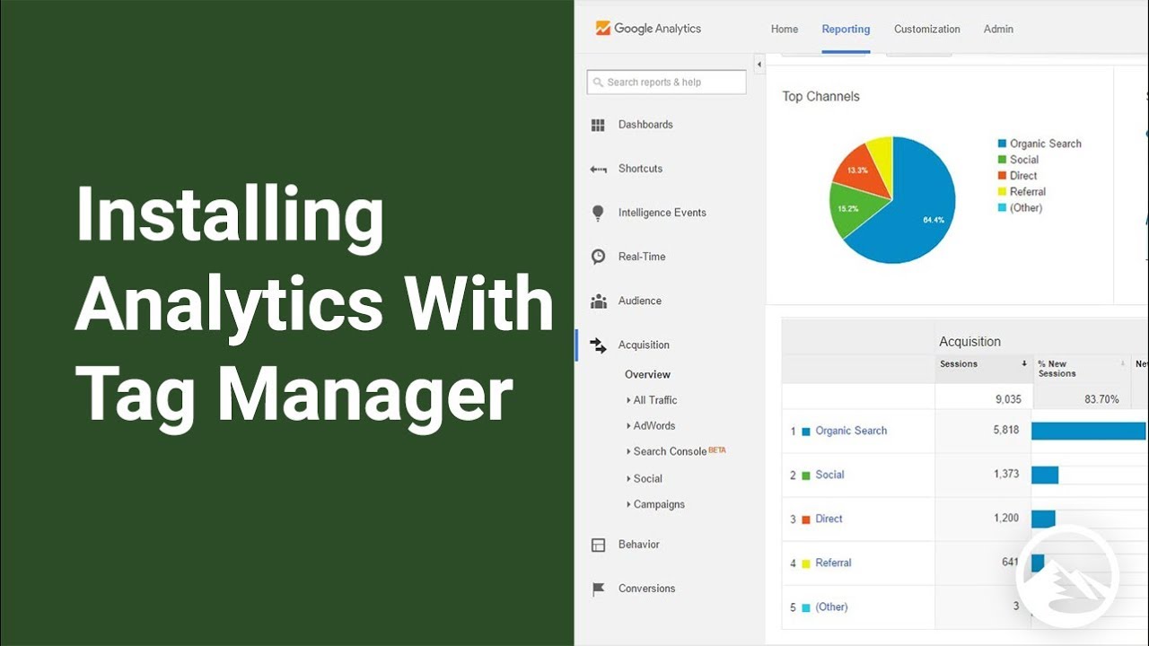1149x646 pixels.
Task: Open Intelligence Events section
Action: (662, 213)
